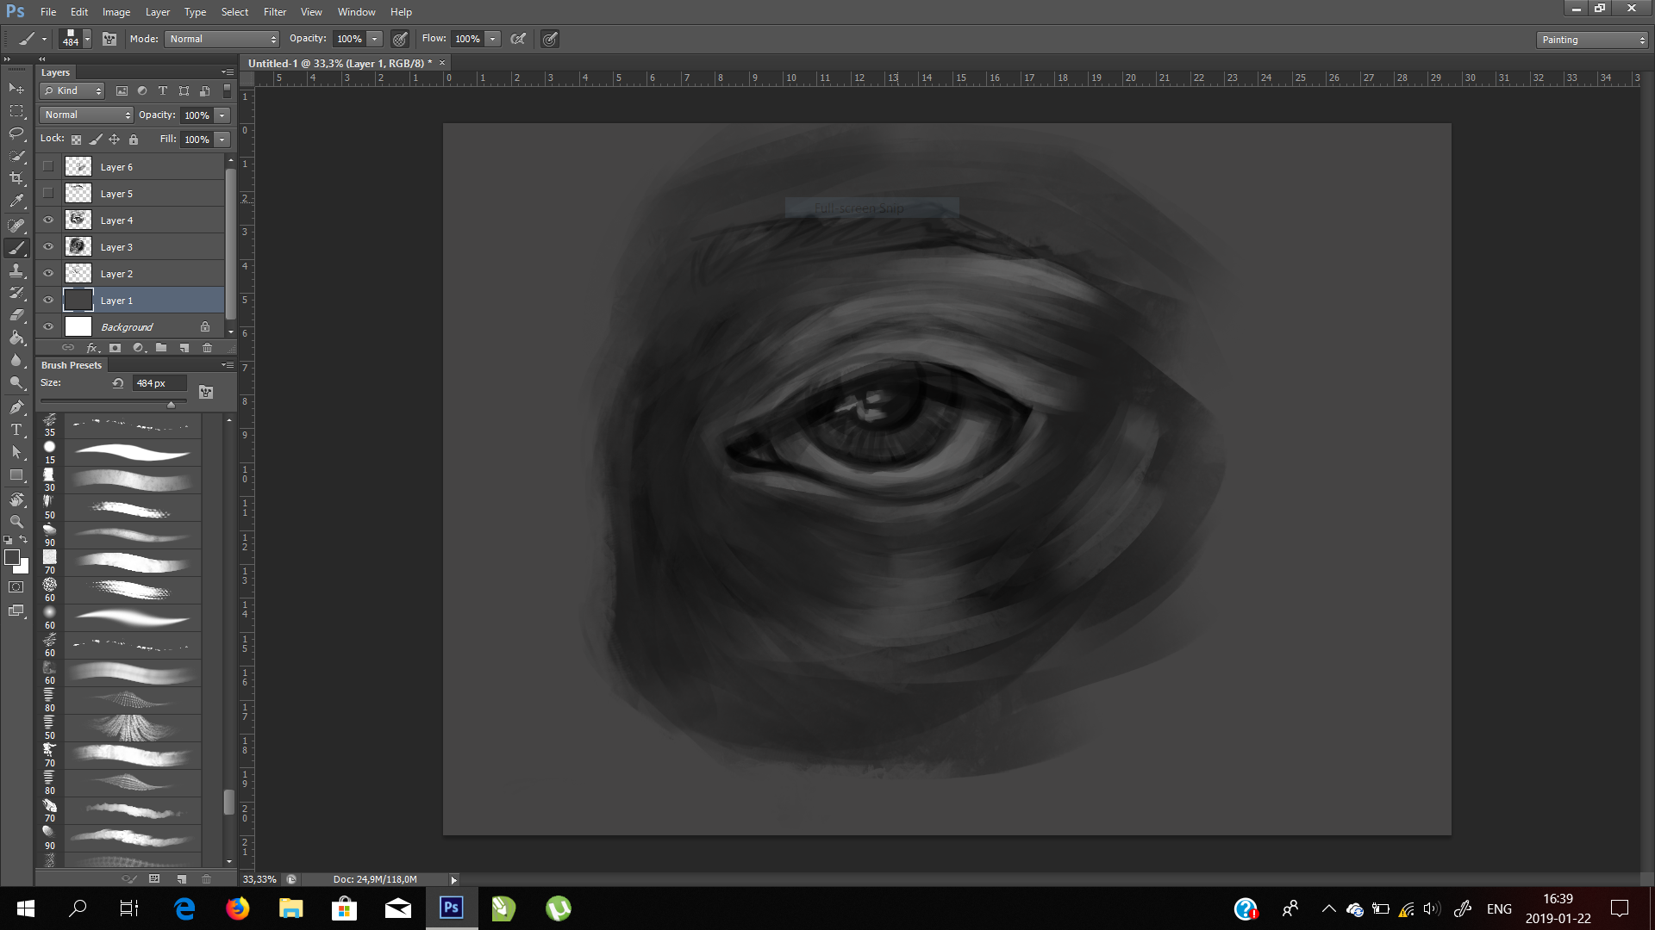Open the Image menu

tap(116, 12)
